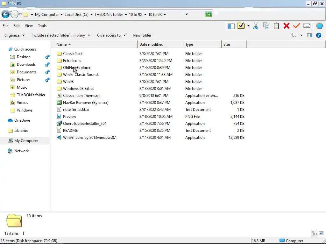Select the Win98 folder
This screenshot has width=326, height=244.
click(68, 82)
